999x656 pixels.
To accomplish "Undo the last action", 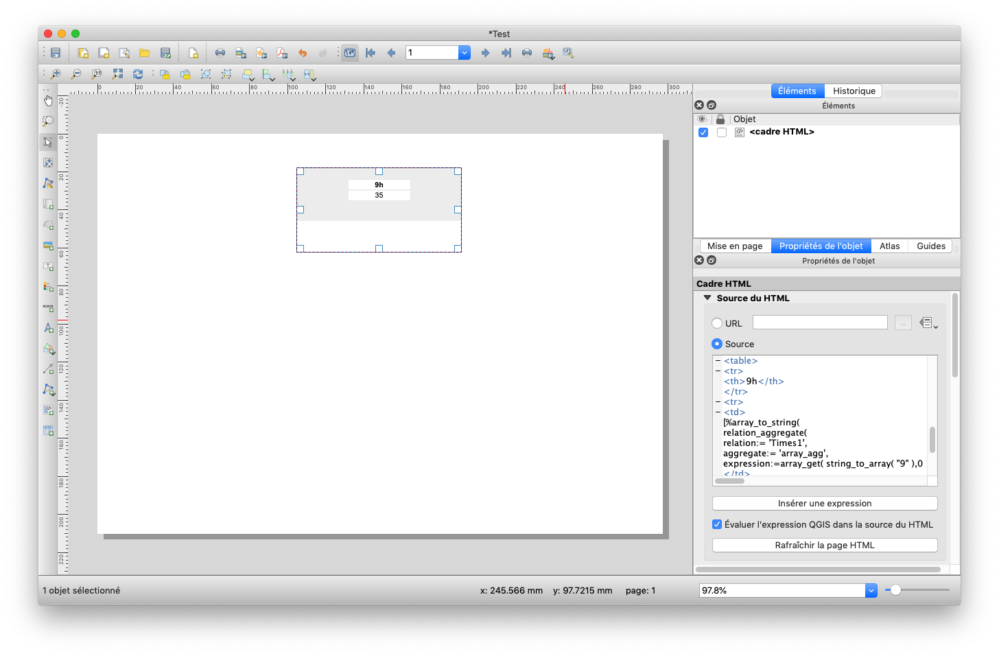I will pyautogui.click(x=303, y=53).
